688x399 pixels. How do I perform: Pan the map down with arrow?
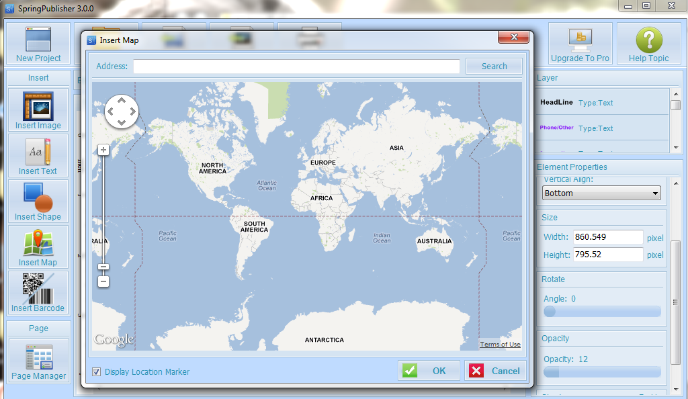coord(122,122)
